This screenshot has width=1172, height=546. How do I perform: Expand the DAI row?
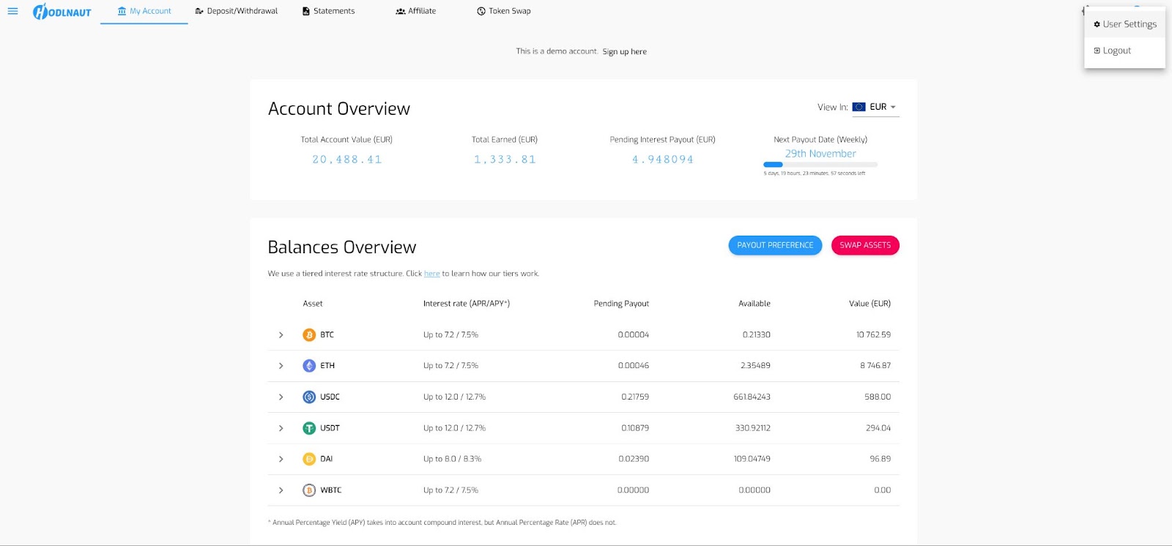coord(281,460)
